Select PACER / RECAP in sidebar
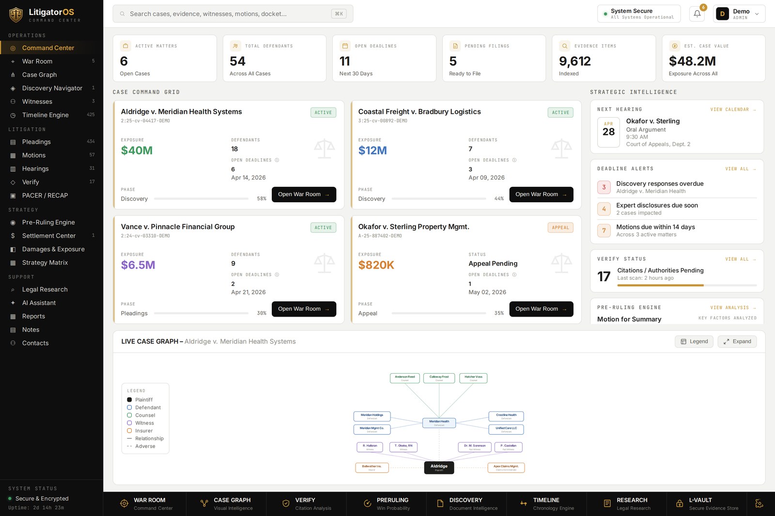 (51, 196)
